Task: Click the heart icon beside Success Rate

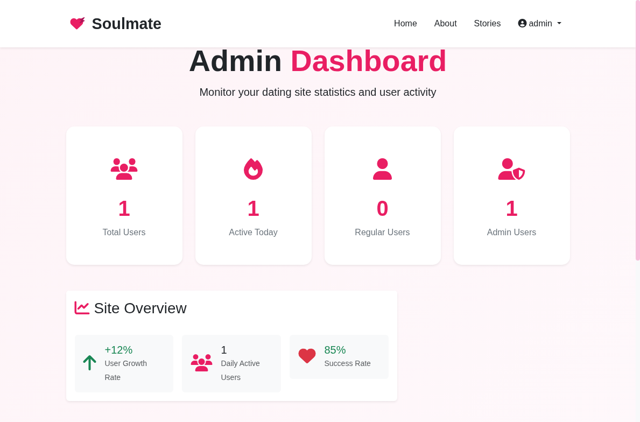Action: click(x=307, y=356)
